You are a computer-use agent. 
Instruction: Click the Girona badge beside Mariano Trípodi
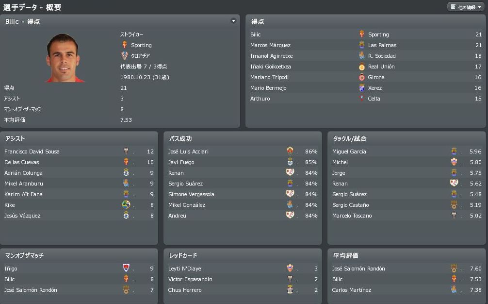pyautogui.click(x=361, y=77)
